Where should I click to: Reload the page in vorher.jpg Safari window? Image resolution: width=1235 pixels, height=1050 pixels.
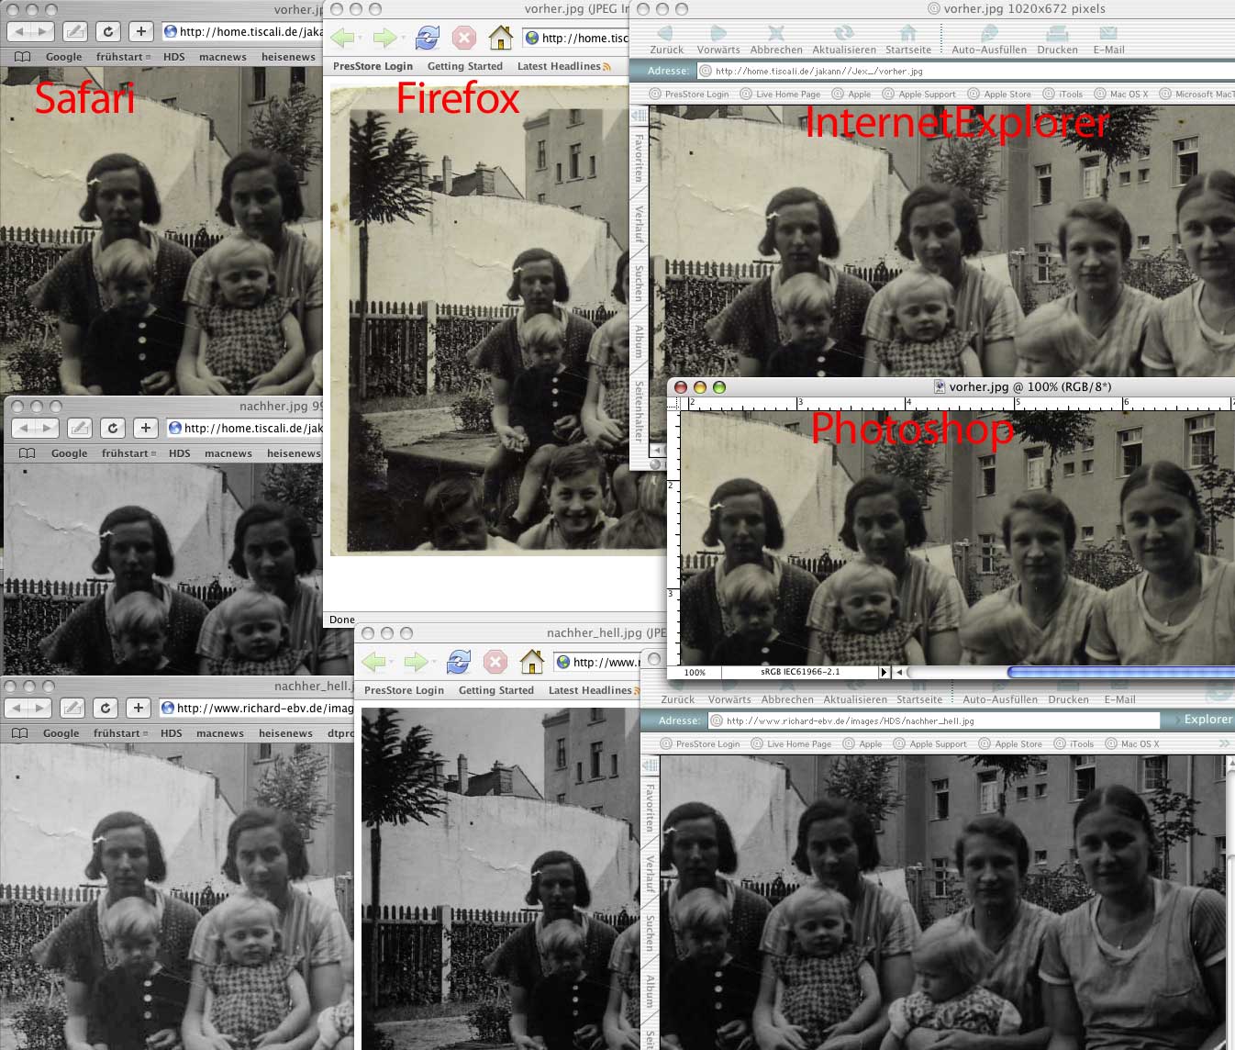point(107,31)
